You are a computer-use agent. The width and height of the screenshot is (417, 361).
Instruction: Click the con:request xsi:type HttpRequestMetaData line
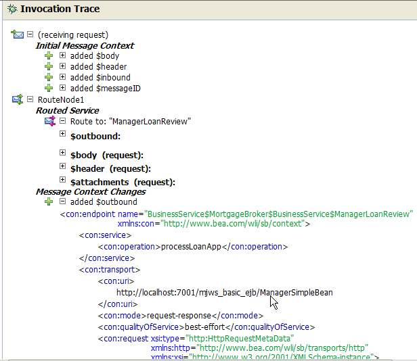[196, 339]
